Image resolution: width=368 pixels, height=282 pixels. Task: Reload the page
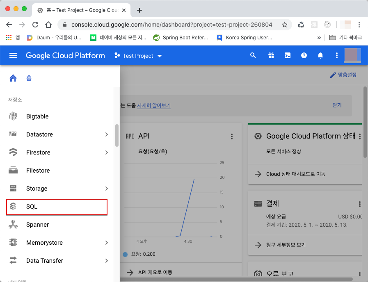(x=35, y=25)
